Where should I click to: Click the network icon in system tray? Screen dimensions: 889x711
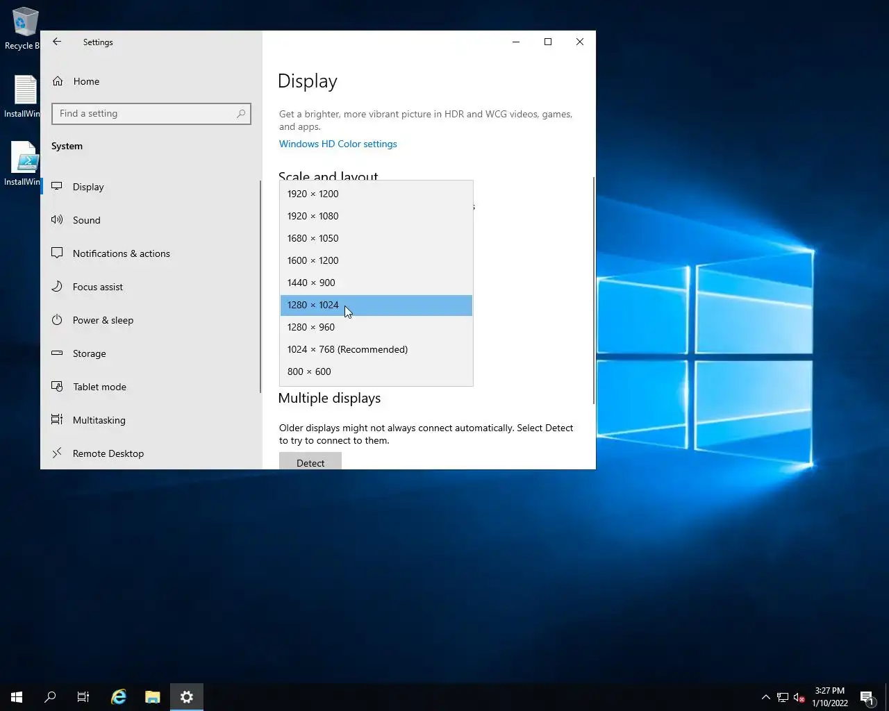click(783, 697)
